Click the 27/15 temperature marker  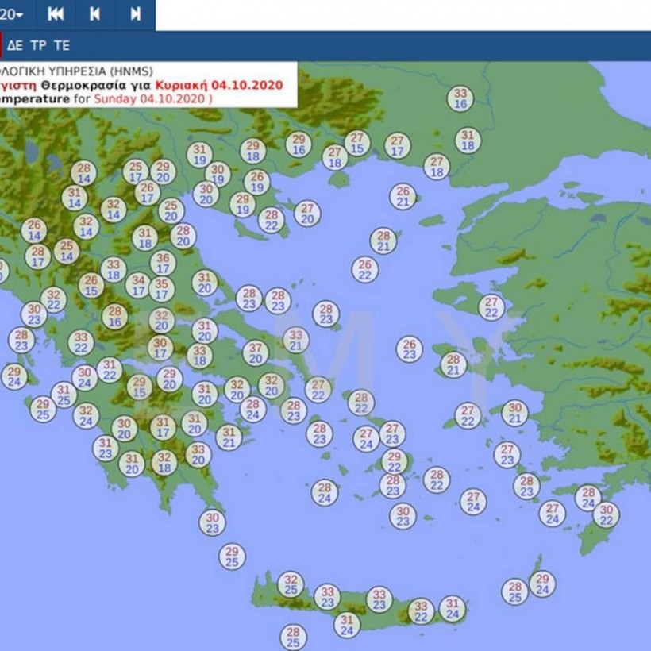(x=357, y=143)
